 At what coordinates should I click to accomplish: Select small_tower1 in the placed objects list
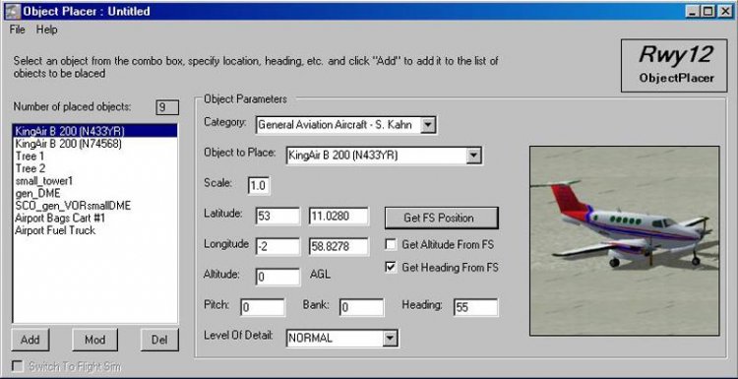pos(44,181)
